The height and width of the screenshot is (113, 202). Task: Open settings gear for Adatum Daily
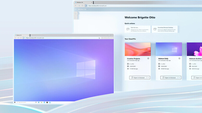pyautogui.click(x=179, y=58)
